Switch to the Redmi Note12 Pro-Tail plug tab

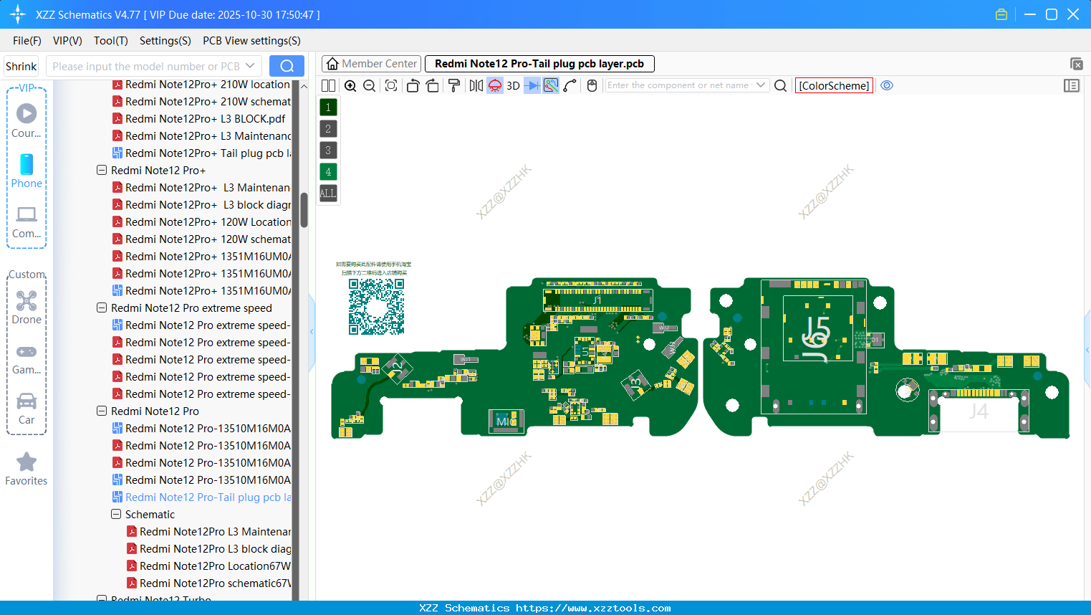(x=539, y=63)
